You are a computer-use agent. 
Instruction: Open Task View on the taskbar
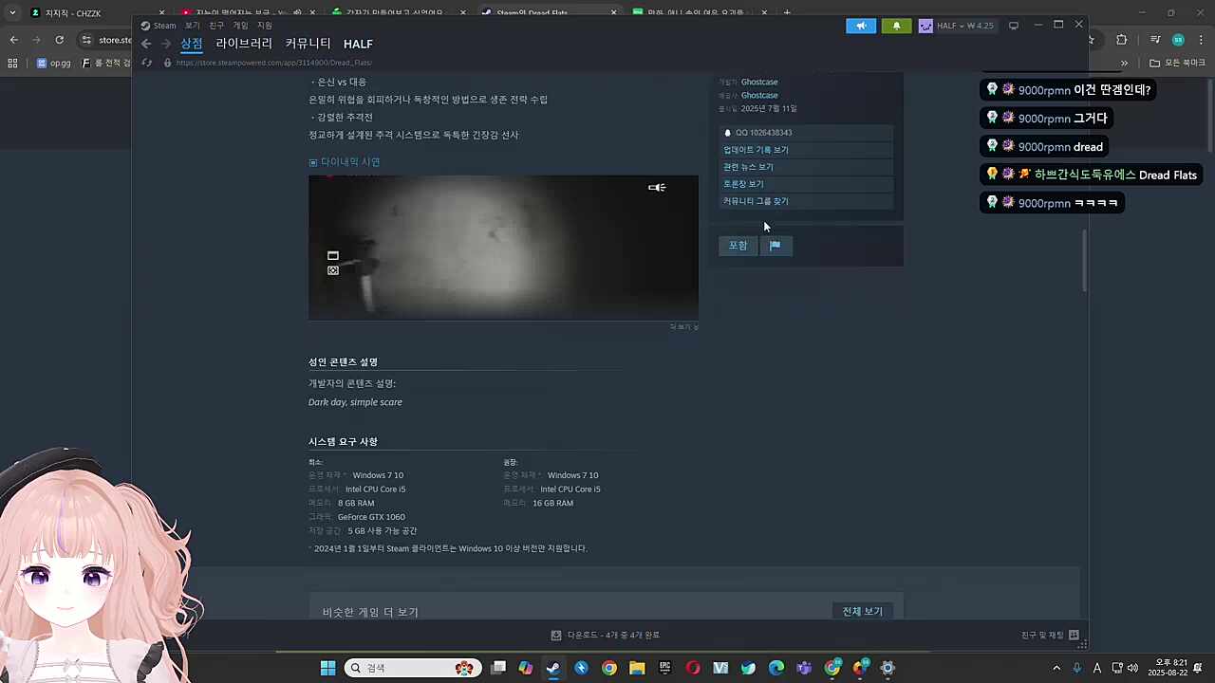(498, 668)
